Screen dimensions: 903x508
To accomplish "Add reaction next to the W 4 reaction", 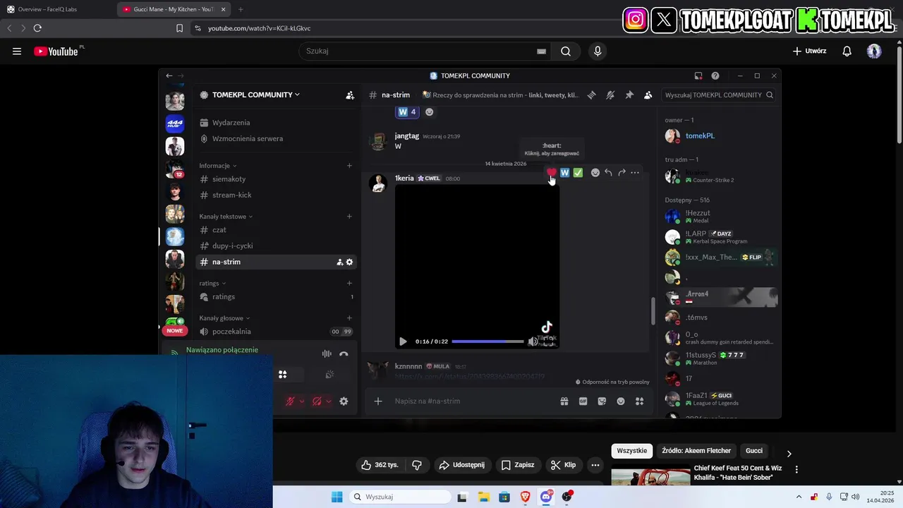I will click(429, 111).
